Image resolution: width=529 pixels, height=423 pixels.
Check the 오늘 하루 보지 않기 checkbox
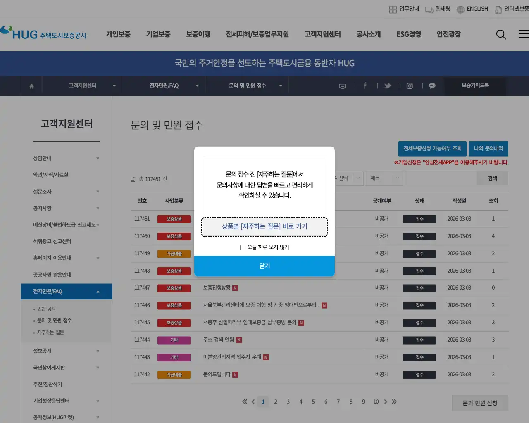[x=243, y=247]
